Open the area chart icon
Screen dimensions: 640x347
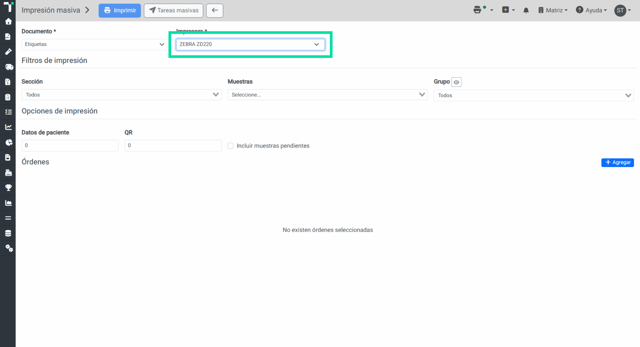click(8, 203)
